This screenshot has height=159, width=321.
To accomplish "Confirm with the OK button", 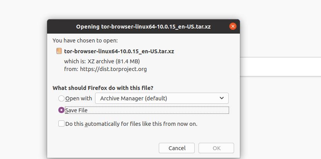I will coord(216,148).
